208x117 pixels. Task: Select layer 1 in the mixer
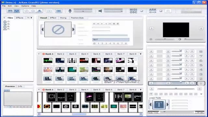201,84
